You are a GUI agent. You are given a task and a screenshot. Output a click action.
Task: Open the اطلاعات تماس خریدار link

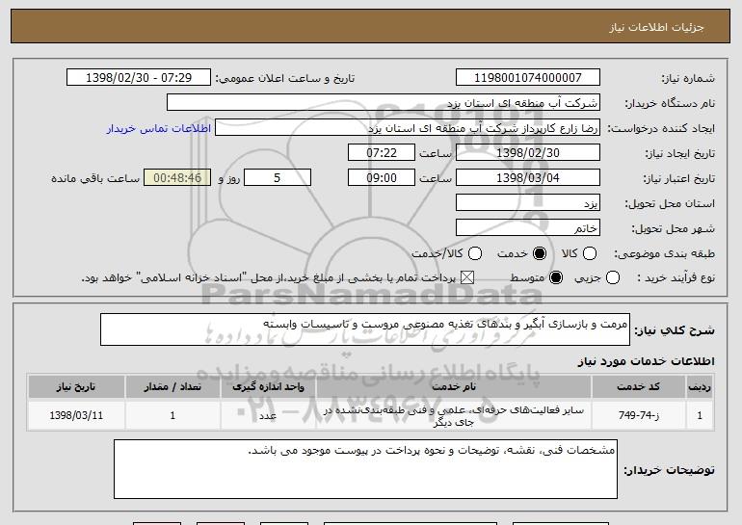click(159, 129)
